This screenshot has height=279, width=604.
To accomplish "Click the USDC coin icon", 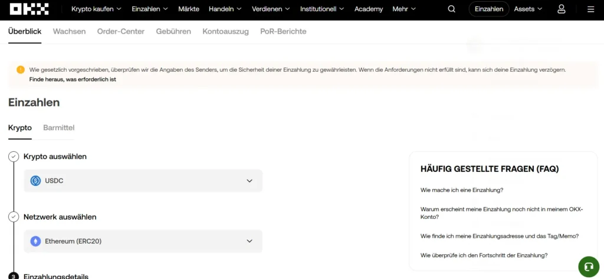I will coord(35,181).
